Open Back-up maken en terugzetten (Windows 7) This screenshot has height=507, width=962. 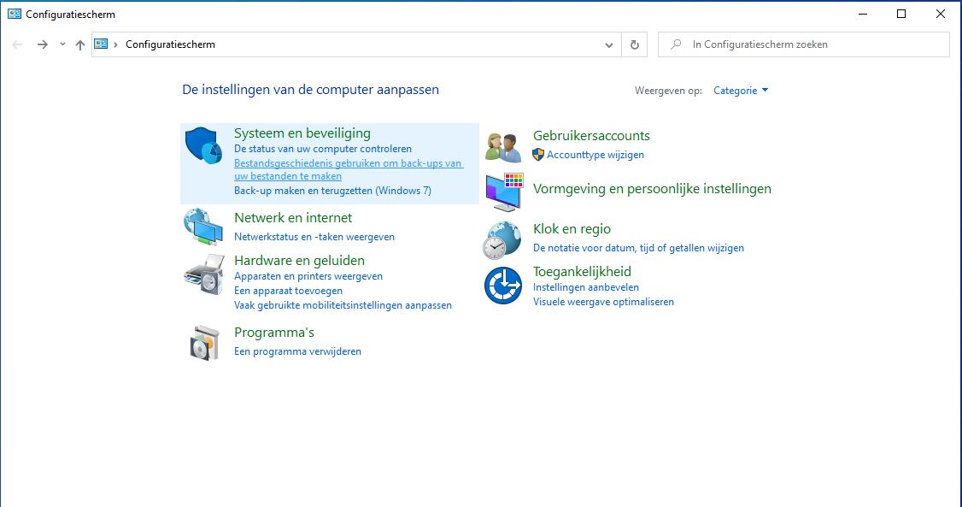[332, 191]
